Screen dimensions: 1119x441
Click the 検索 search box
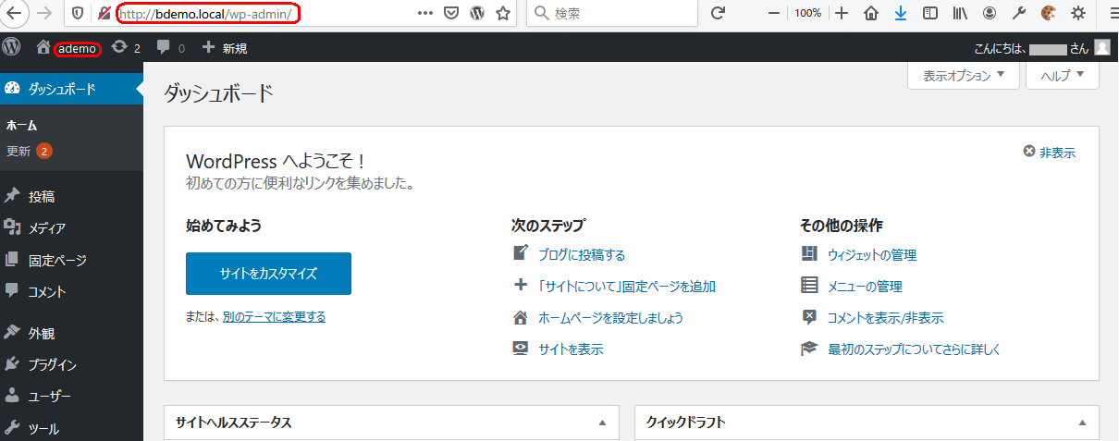611,14
